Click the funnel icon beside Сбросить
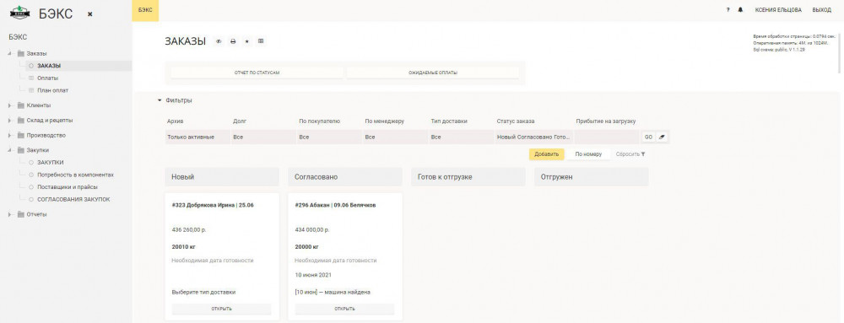The image size is (844, 323). [643, 154]
